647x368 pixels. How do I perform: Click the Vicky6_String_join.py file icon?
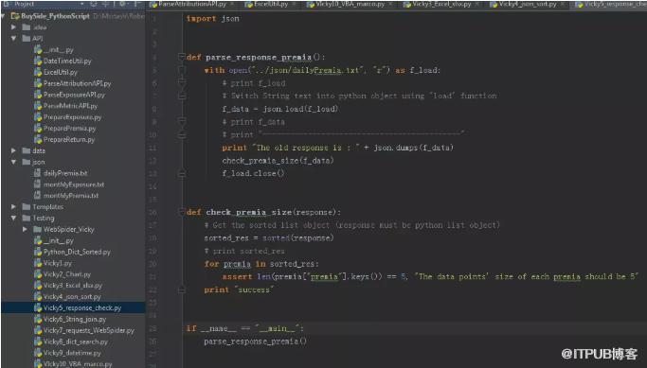pyautogui.click(x=38, y=319)
